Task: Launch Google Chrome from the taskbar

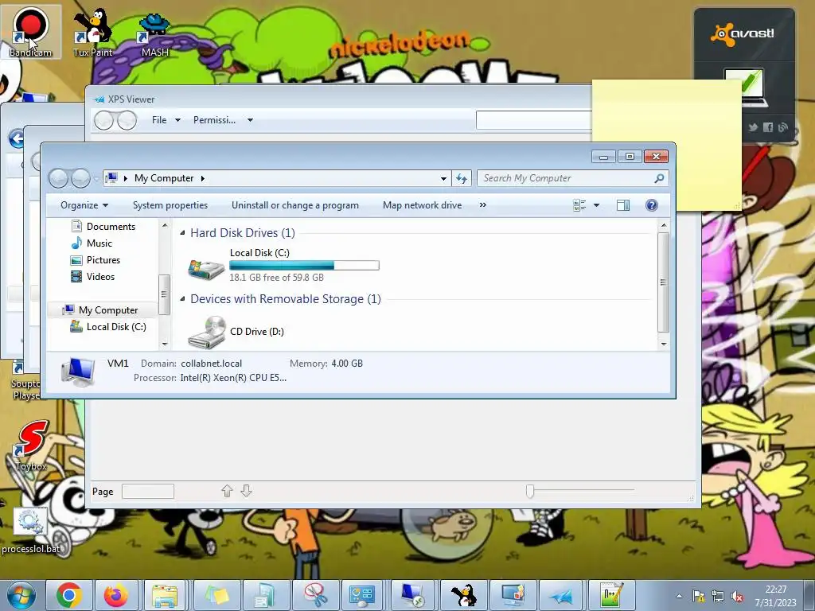Action: pos(69,595)
